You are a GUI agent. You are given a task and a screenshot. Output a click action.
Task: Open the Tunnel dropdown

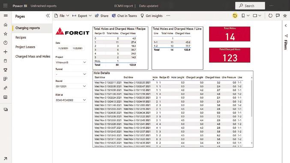(71, 74)
